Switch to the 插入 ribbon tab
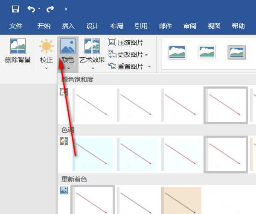This screenshot has width=256, height=214. tap(68, 26)
